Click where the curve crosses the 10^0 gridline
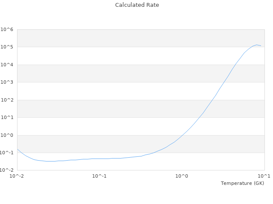Viewport: 273px width, 204px height. 182,135
